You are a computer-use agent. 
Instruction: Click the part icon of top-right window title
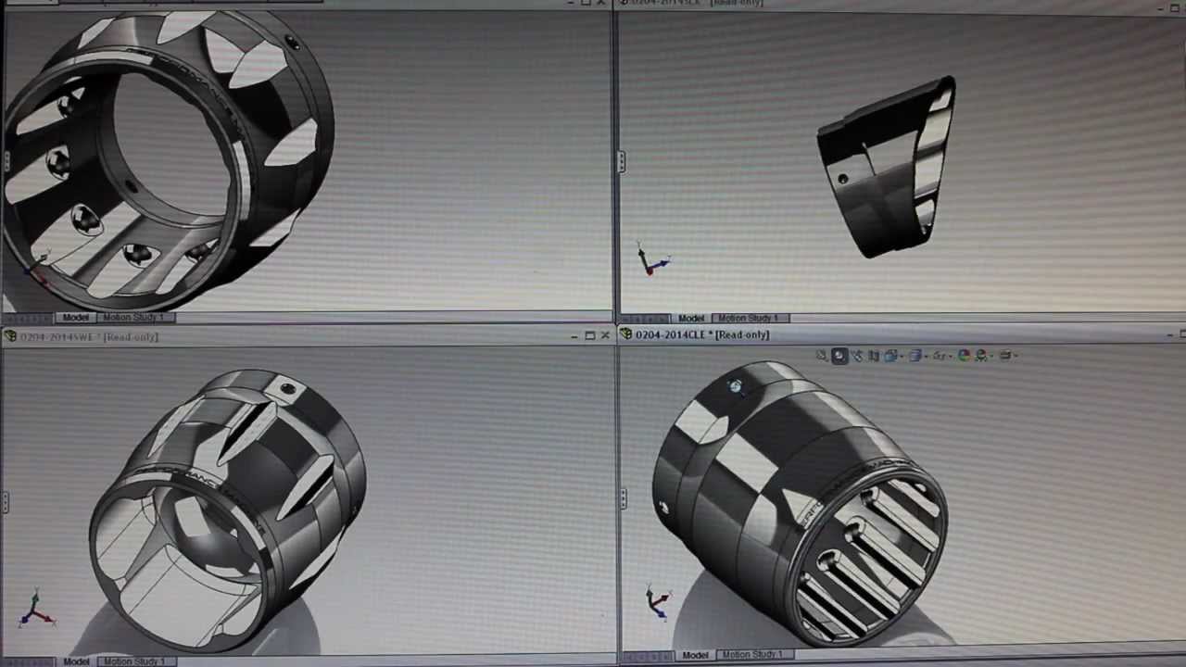(625, 3)
